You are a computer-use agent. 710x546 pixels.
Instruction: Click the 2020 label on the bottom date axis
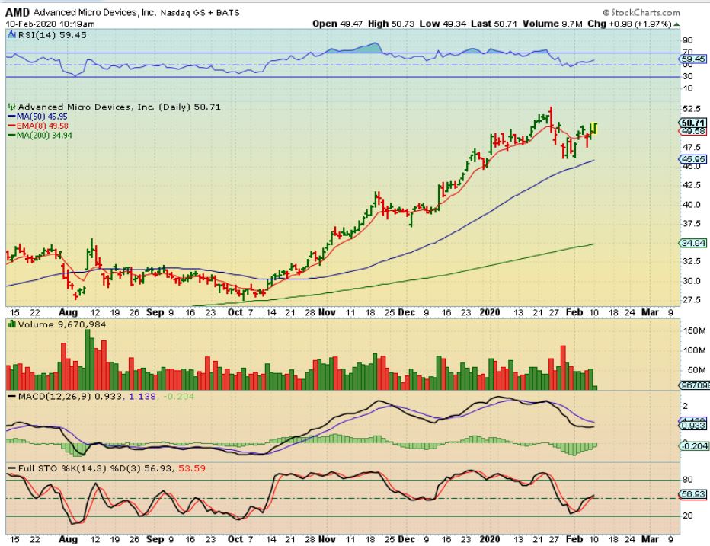click(490, 538)
